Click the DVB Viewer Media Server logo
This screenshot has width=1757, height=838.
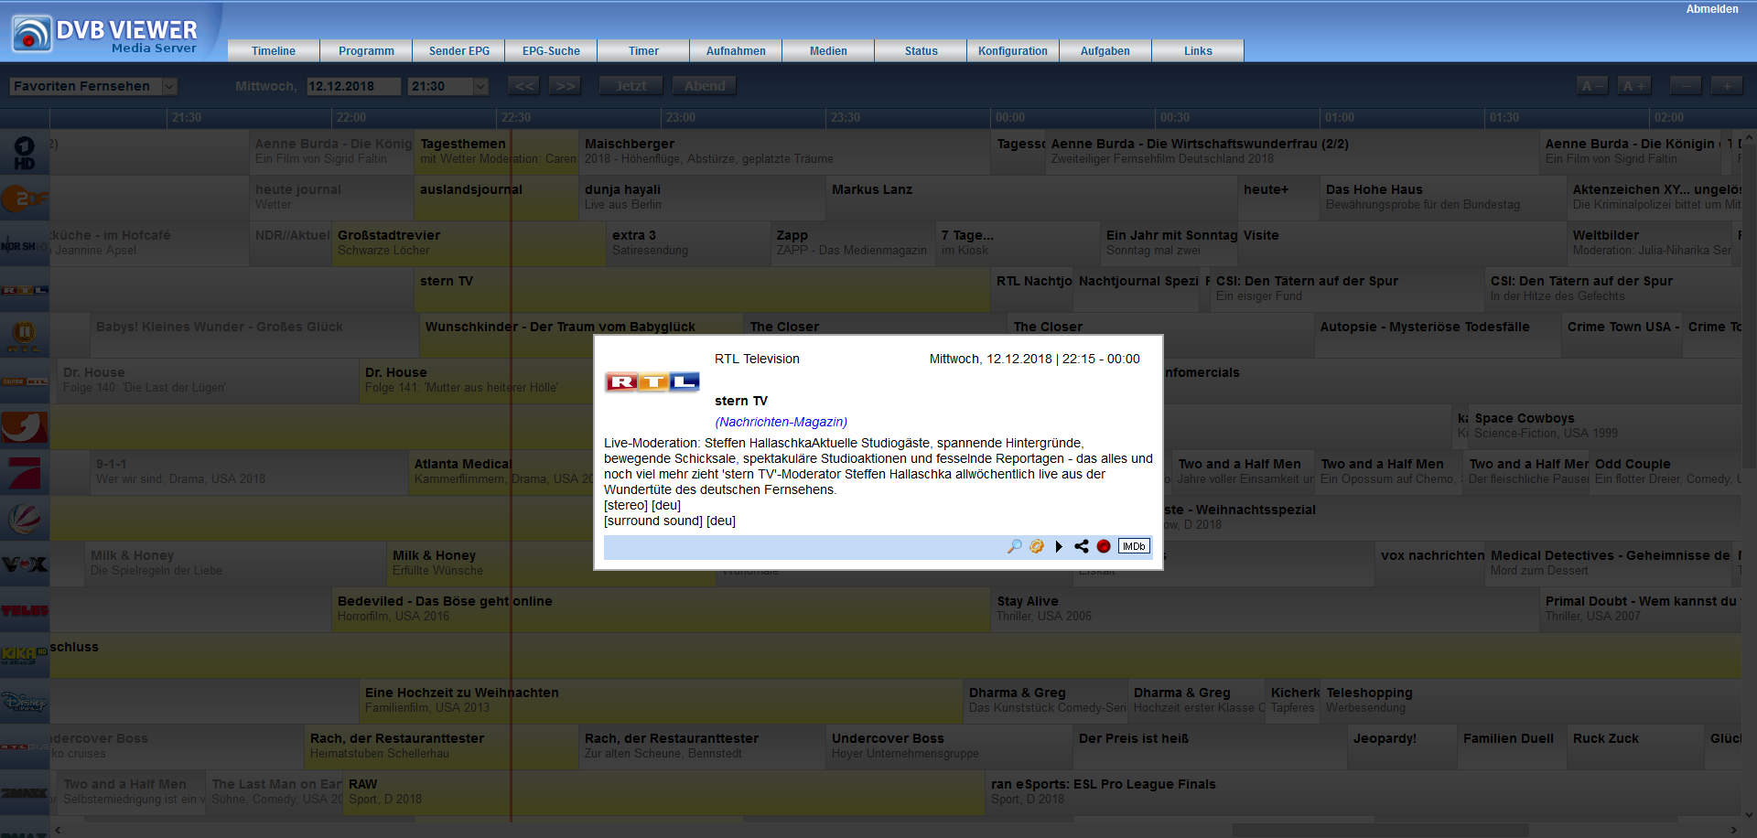pos(105,34)
